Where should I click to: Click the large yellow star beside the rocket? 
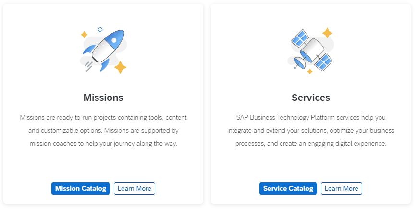coord(121,67)
